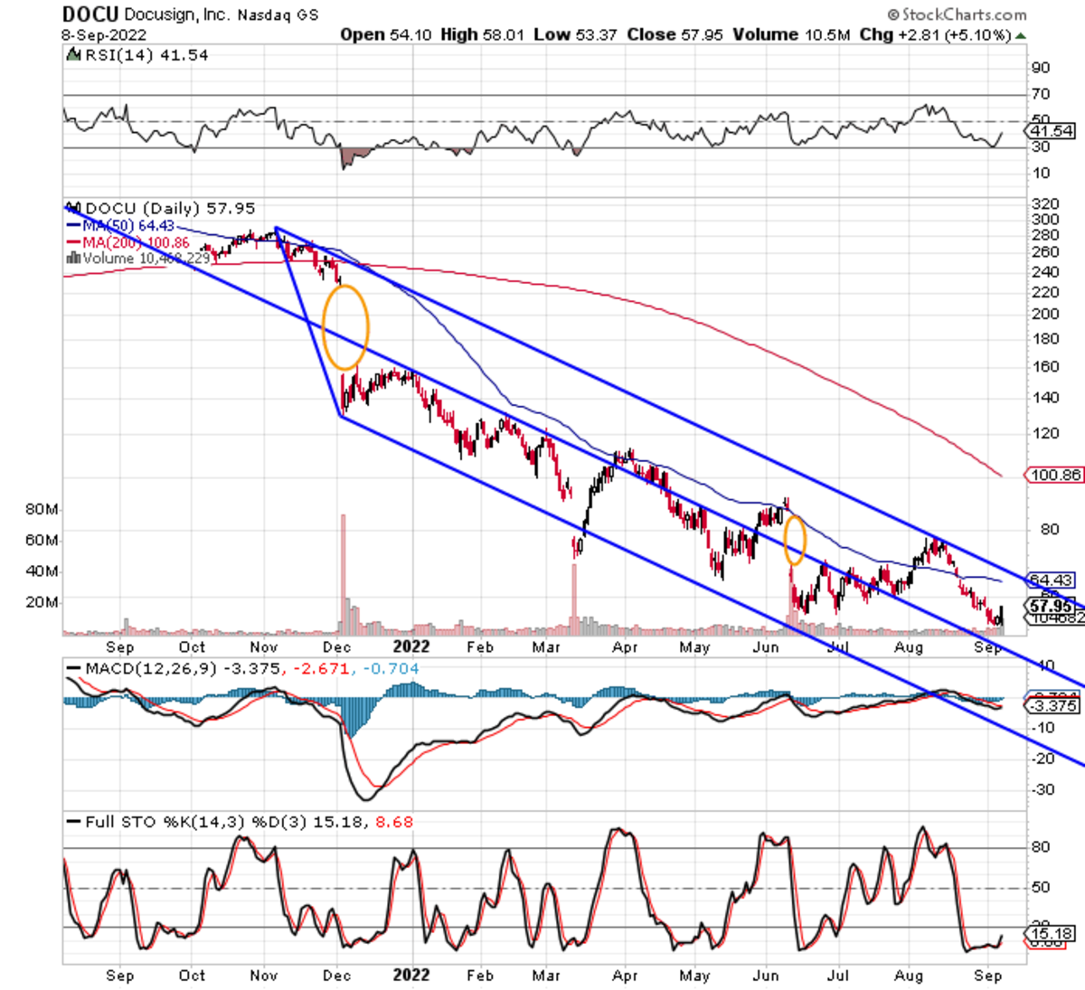Viewport: 1085px width, 990px height.
Task: Click the copyright symbol before StockCharts.com
Action: (893, 14)
